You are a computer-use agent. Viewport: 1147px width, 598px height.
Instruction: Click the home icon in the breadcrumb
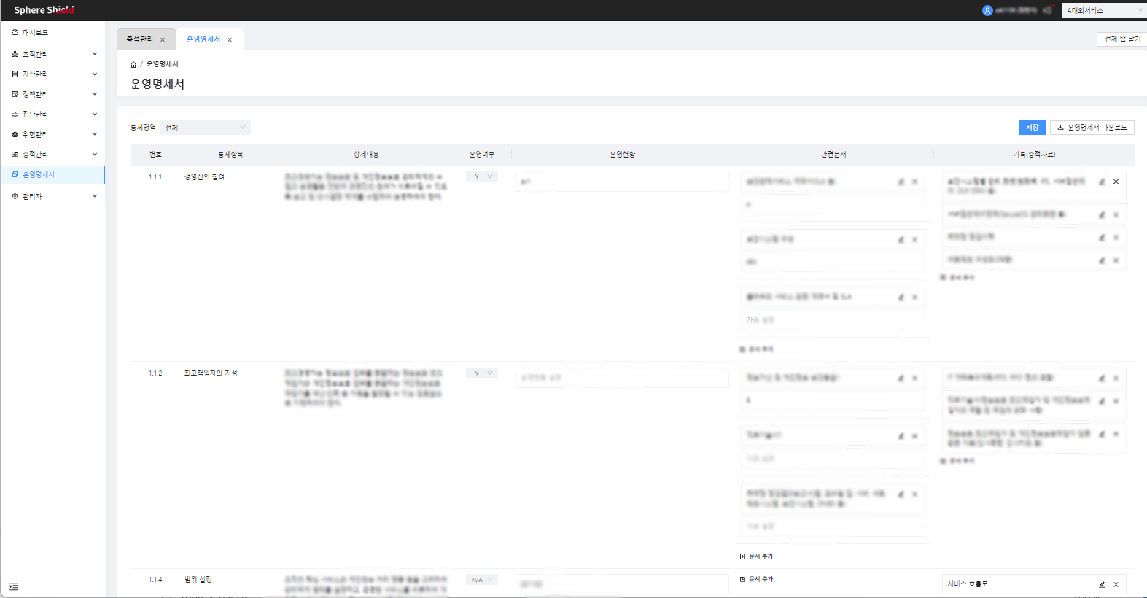tap(133, 65)
